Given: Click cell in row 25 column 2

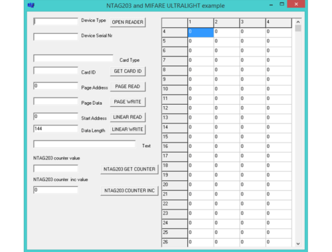Looking at the screenshot, I should (x=226, y=233).
